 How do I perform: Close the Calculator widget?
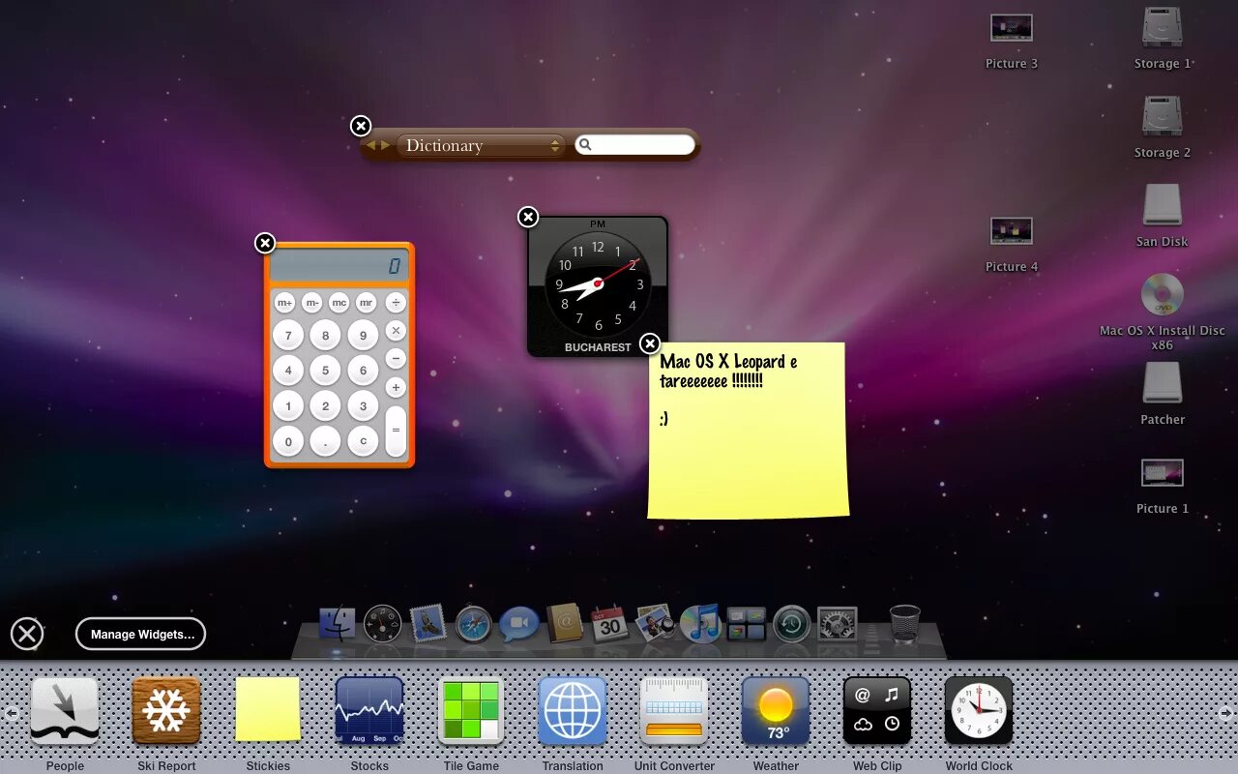point(265,244)
